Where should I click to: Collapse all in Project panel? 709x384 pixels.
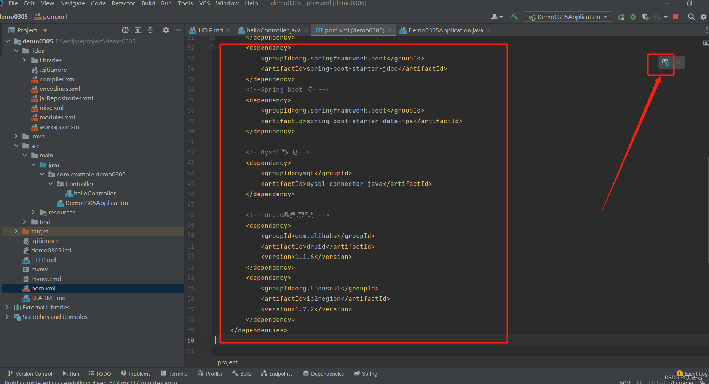coord(150,30)
